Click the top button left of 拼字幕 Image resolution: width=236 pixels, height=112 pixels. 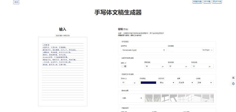(197, 1)
